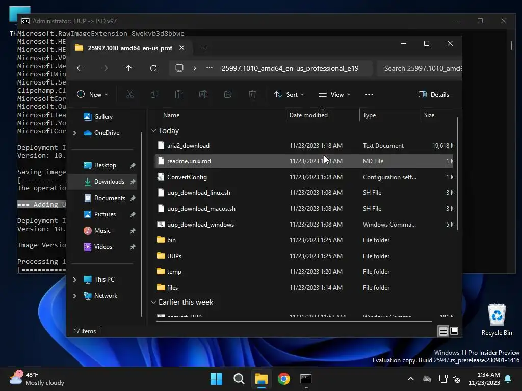Open the View dropdown
The width and height of the screenshot is (522, 391).
(x=334, y=94)
